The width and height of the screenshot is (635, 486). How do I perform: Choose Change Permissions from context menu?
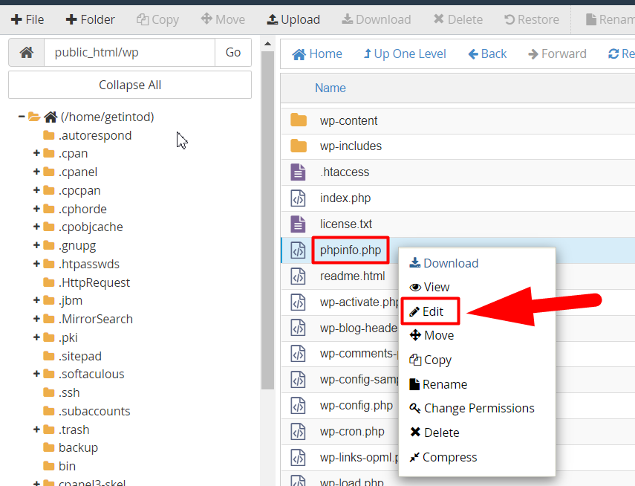point(472,408)
